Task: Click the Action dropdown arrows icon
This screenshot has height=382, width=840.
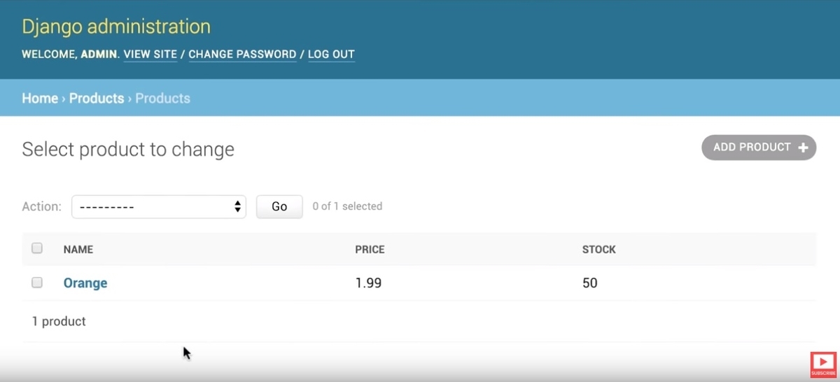Action: click(237, 206)
